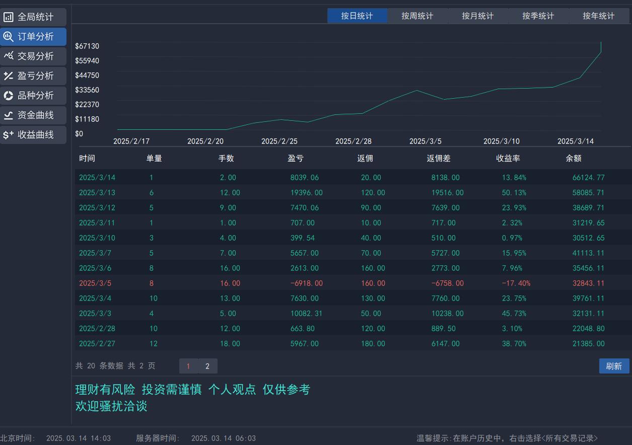Viewport: 632px width, 445px height.
Task: Switch to 按年统计
Action: (x=598, y=16)
